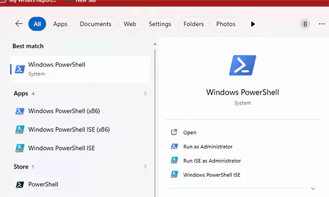The height and width of the screenshot is (197, 329).
Task: Switch to the Apps filter tab
Action: [x=60, y=24]
